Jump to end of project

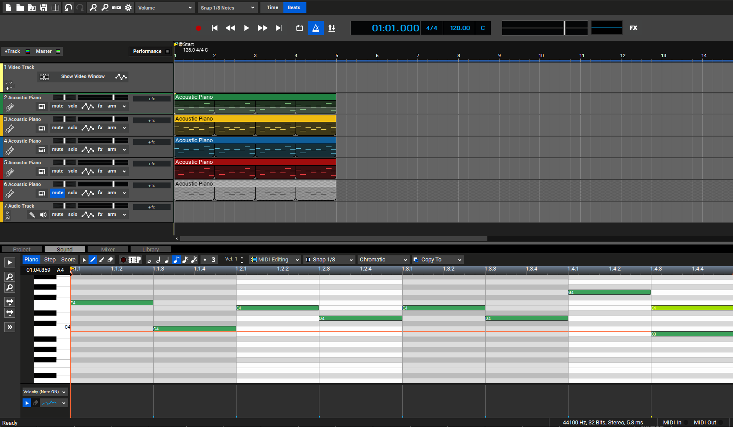pos(279,28)
